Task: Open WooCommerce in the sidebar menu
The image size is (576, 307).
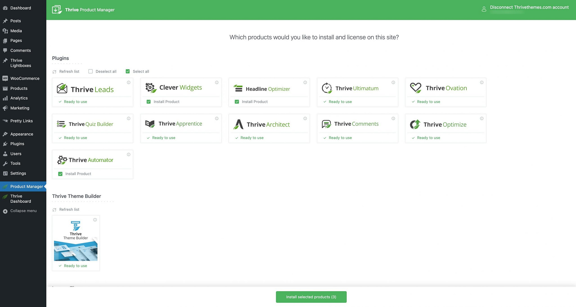Action: (x=25, y=78)
